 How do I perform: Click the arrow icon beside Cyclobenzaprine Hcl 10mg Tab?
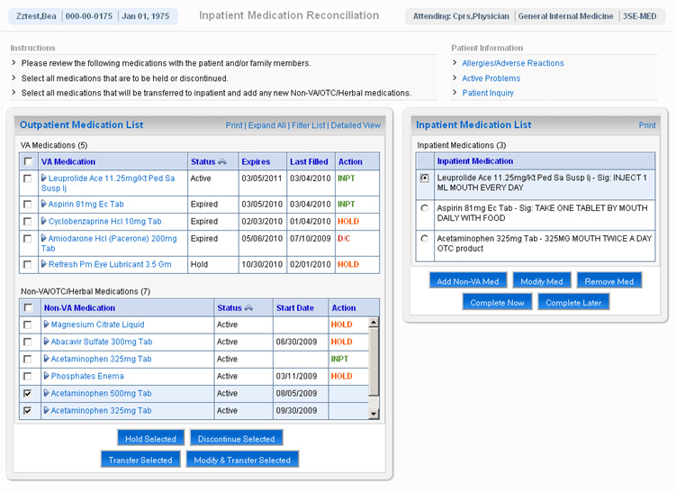(45, 222)
